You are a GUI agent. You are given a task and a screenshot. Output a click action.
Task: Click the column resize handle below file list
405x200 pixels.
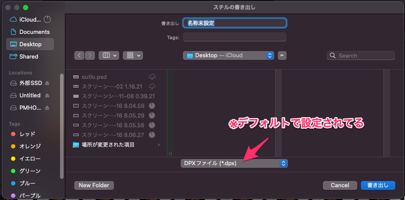point(170,153)
